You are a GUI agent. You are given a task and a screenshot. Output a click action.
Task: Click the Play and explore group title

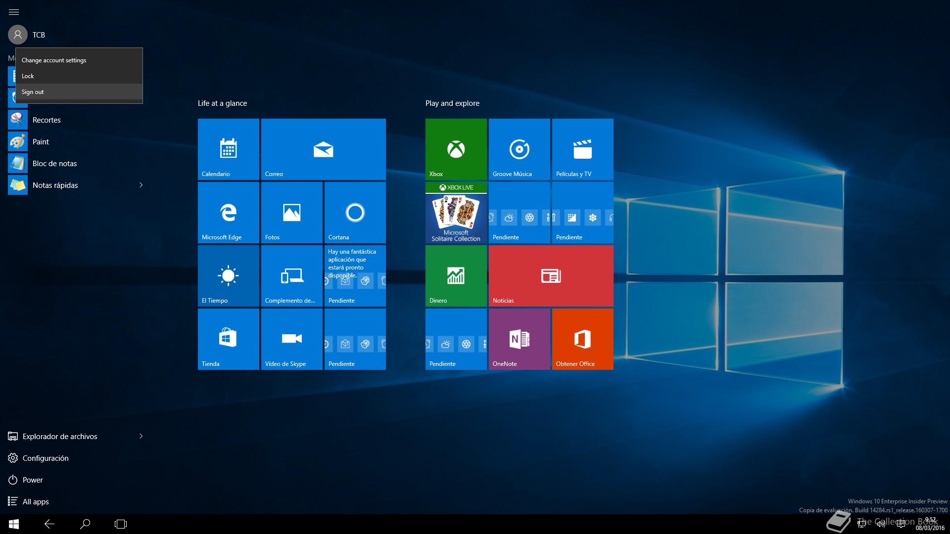pyautogui.click(x=452, y=103)
